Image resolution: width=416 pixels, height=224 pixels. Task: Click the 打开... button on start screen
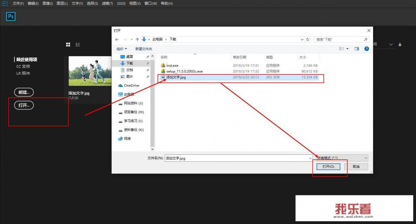24,105
